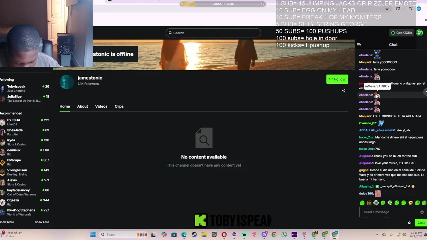Launch Epic Games from the taskbar
The height and width of the screenshot is (240, 427).
click(x=214, y=235)
